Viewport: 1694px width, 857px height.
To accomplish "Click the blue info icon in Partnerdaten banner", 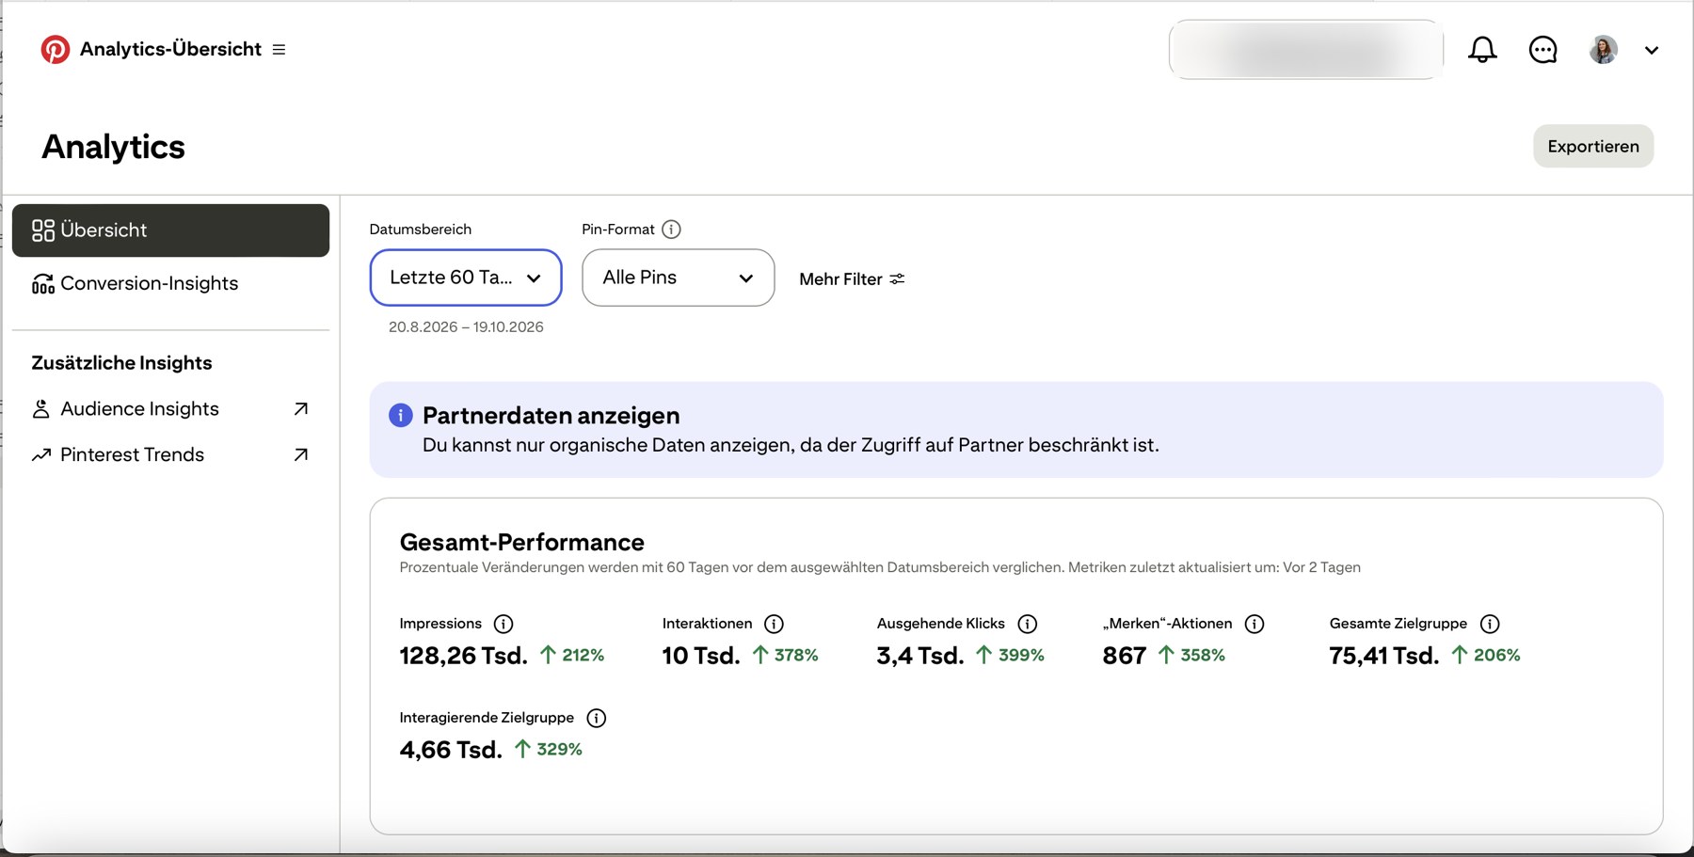I will click(x=401, y=415).
